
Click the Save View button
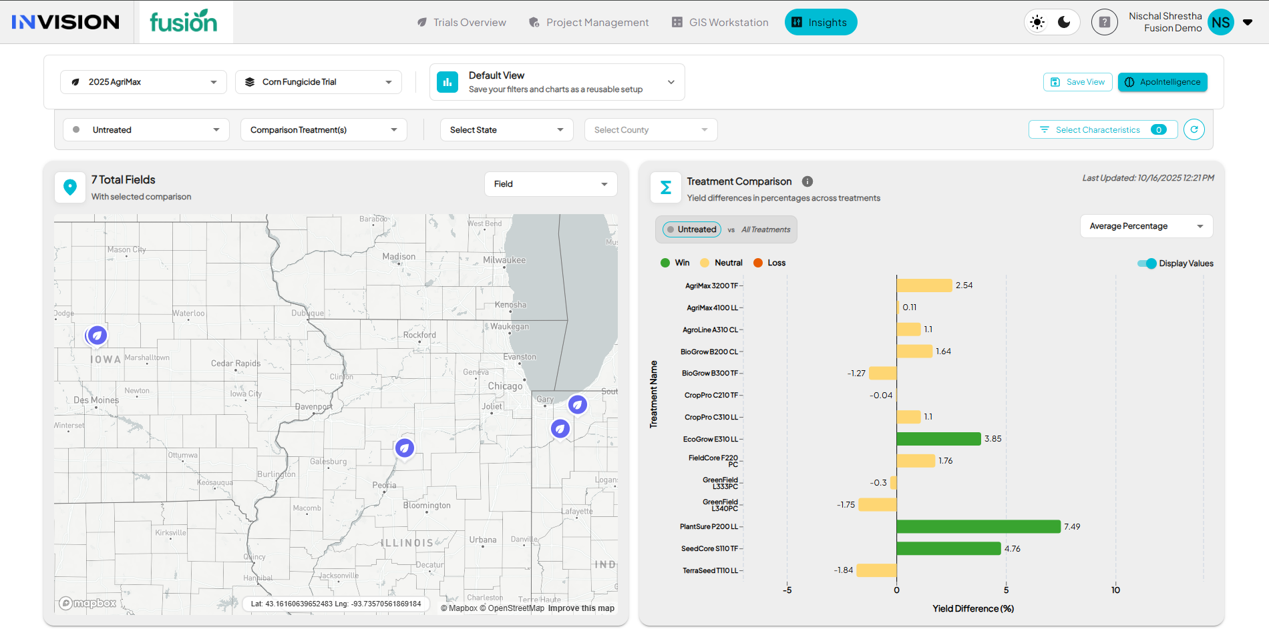tap(1077, 82)
